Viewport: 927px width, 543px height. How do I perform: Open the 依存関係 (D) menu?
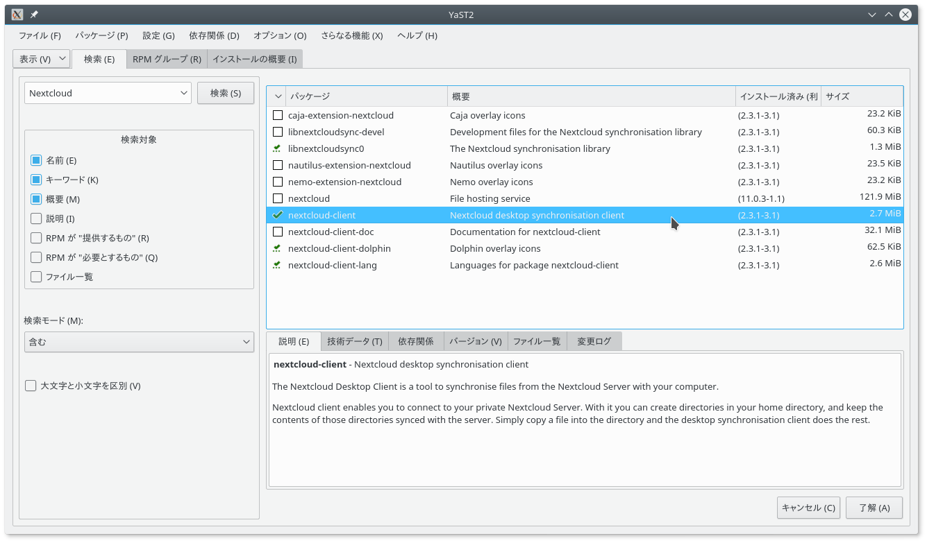[214, 35]
